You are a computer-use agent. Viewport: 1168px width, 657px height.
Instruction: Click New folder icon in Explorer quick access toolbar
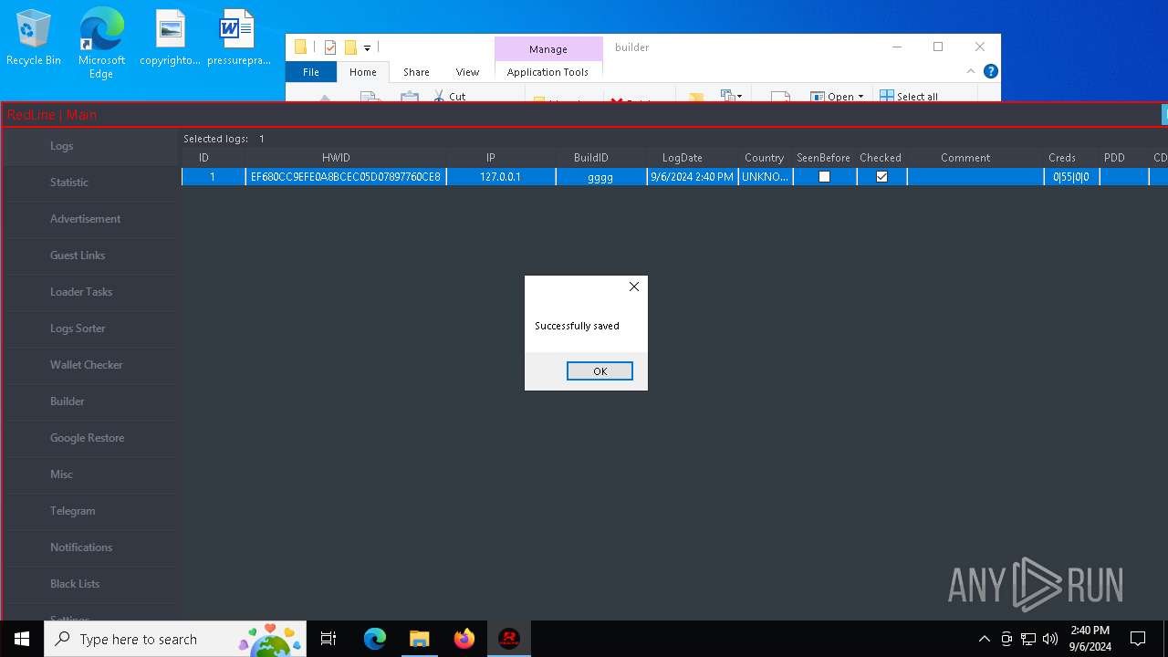[350, 47]
